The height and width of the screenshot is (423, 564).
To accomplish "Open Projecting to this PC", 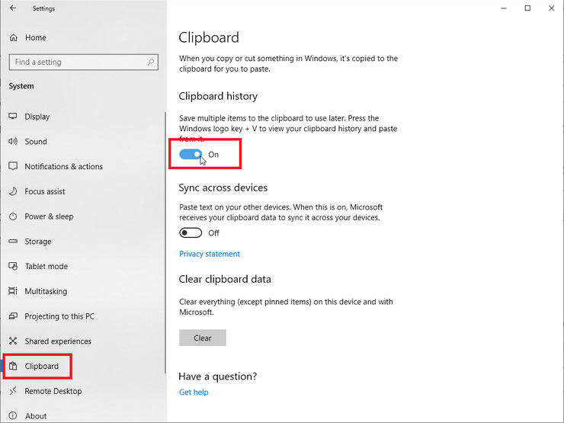I will click(59, 316).
